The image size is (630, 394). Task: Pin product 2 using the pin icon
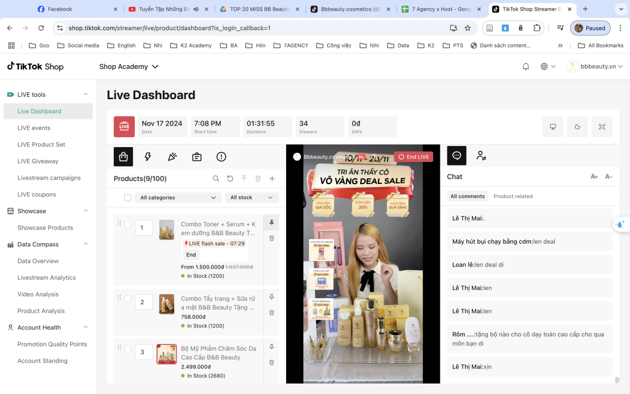tap(271, 297)
